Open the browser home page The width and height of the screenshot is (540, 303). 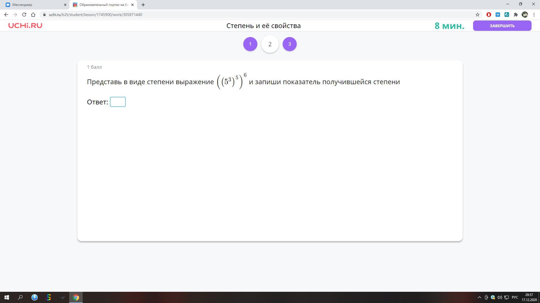(x=33, y=15)
